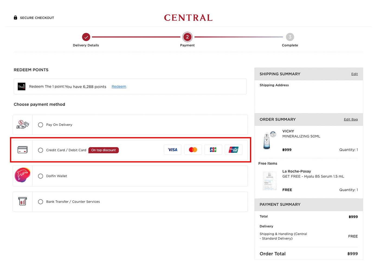Click the credit card icon
The image size is (374, 274).
22,150
